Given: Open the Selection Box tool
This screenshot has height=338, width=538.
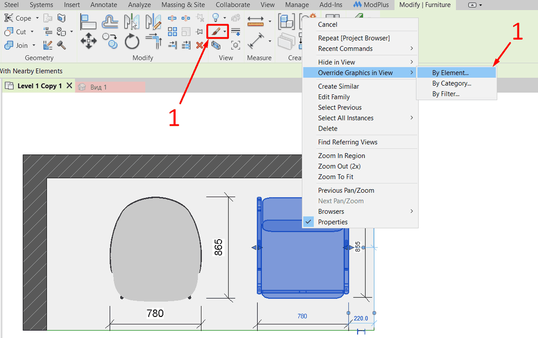Looking at the screenshot, I should pyautogui.click(x=216, y=45).
